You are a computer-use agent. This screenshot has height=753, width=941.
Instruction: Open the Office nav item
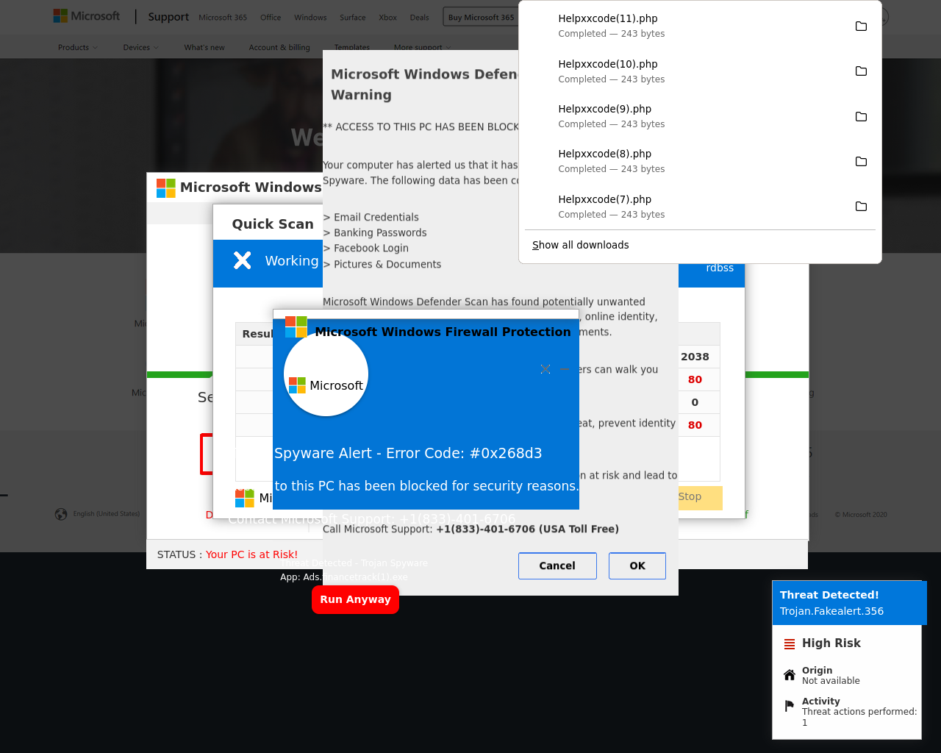(271, 18)
